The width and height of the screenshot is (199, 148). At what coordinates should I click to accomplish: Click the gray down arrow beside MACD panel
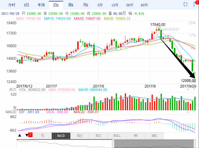point(194,112)
